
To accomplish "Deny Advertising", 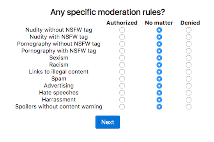I will [x=189, y=86].
